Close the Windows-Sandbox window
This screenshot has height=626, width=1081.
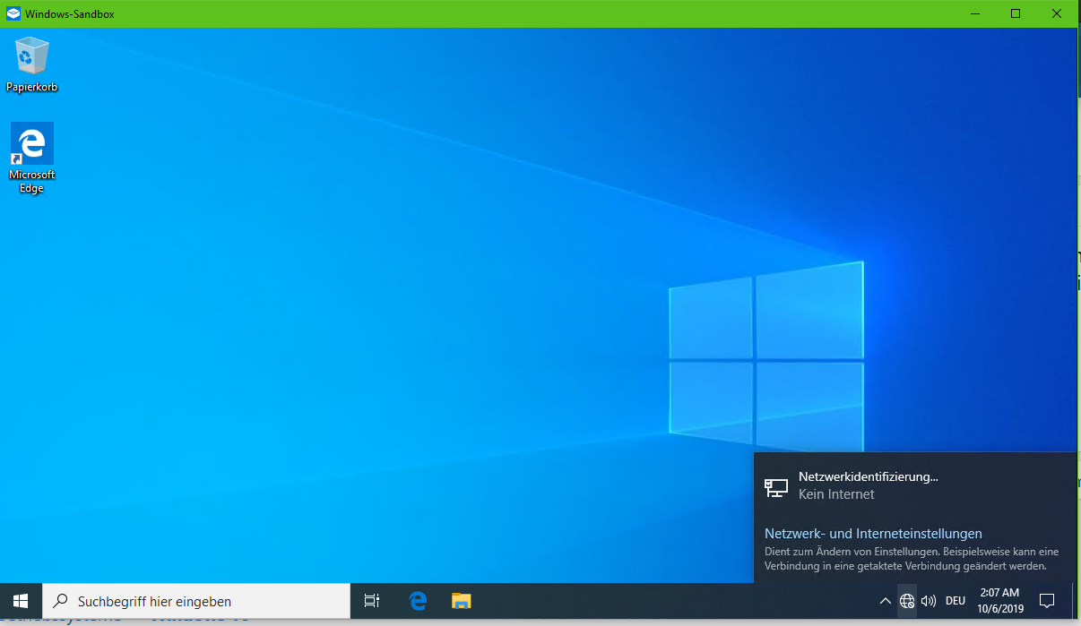coord(1057,13)
